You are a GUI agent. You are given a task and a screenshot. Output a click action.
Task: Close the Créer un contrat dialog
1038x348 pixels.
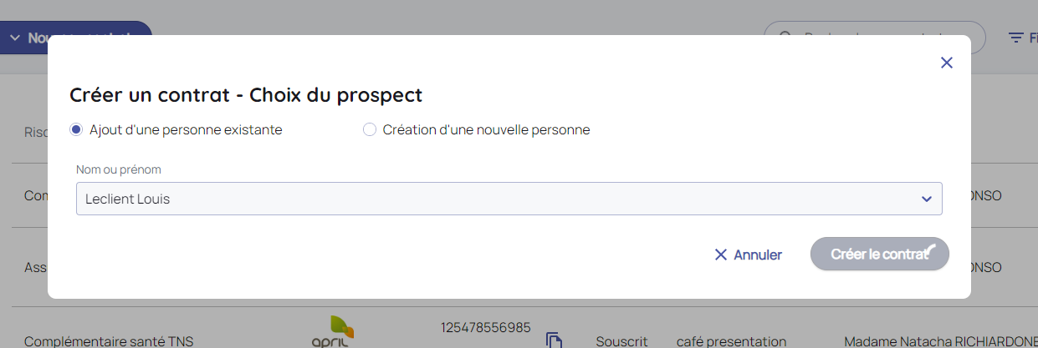pos(947,63)
